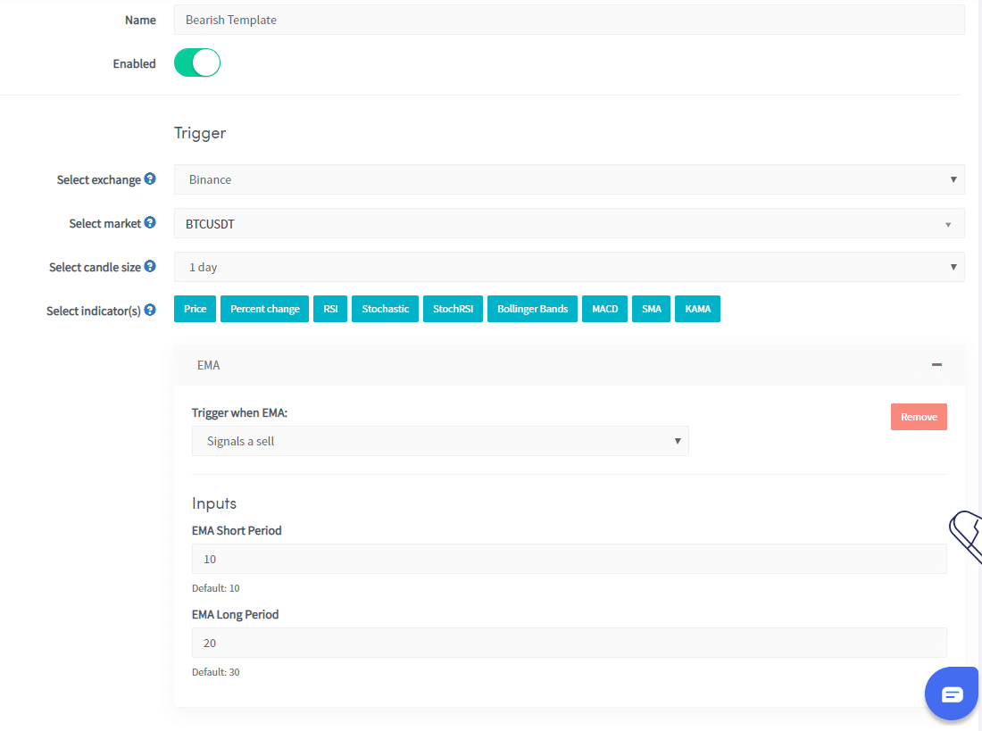Open the Select exchange Binance dropdown
The width and height of the screenshot is (982, 731).
(x=569, y=179)
